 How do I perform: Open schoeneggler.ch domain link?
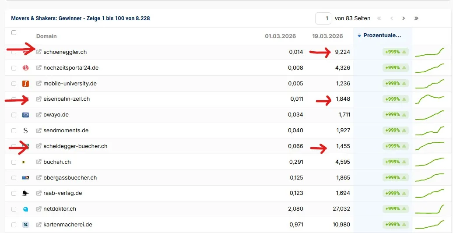tap(65, 52)
